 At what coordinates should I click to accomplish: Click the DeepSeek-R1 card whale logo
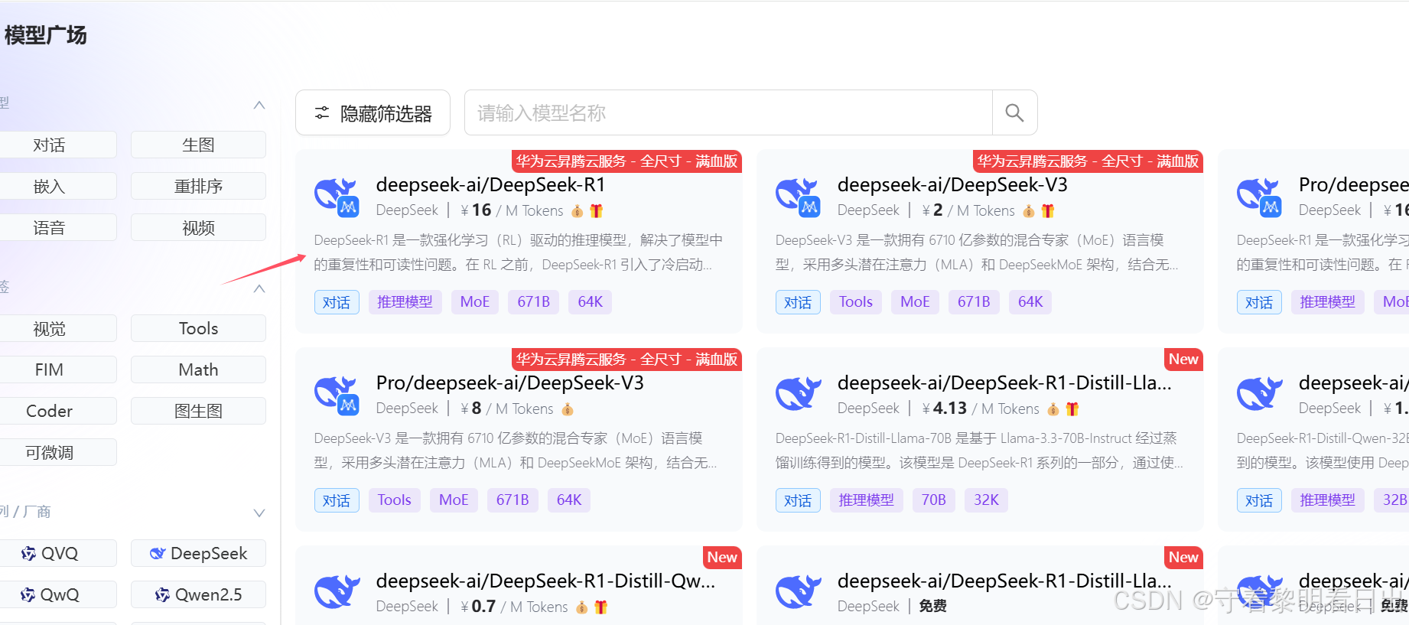click(337, 197)
